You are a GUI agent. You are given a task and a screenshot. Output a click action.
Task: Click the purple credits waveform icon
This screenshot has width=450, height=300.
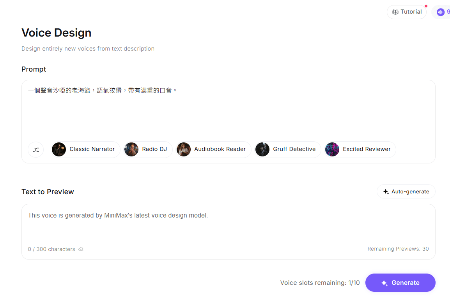pyautogui.click(x=441, y=12)
